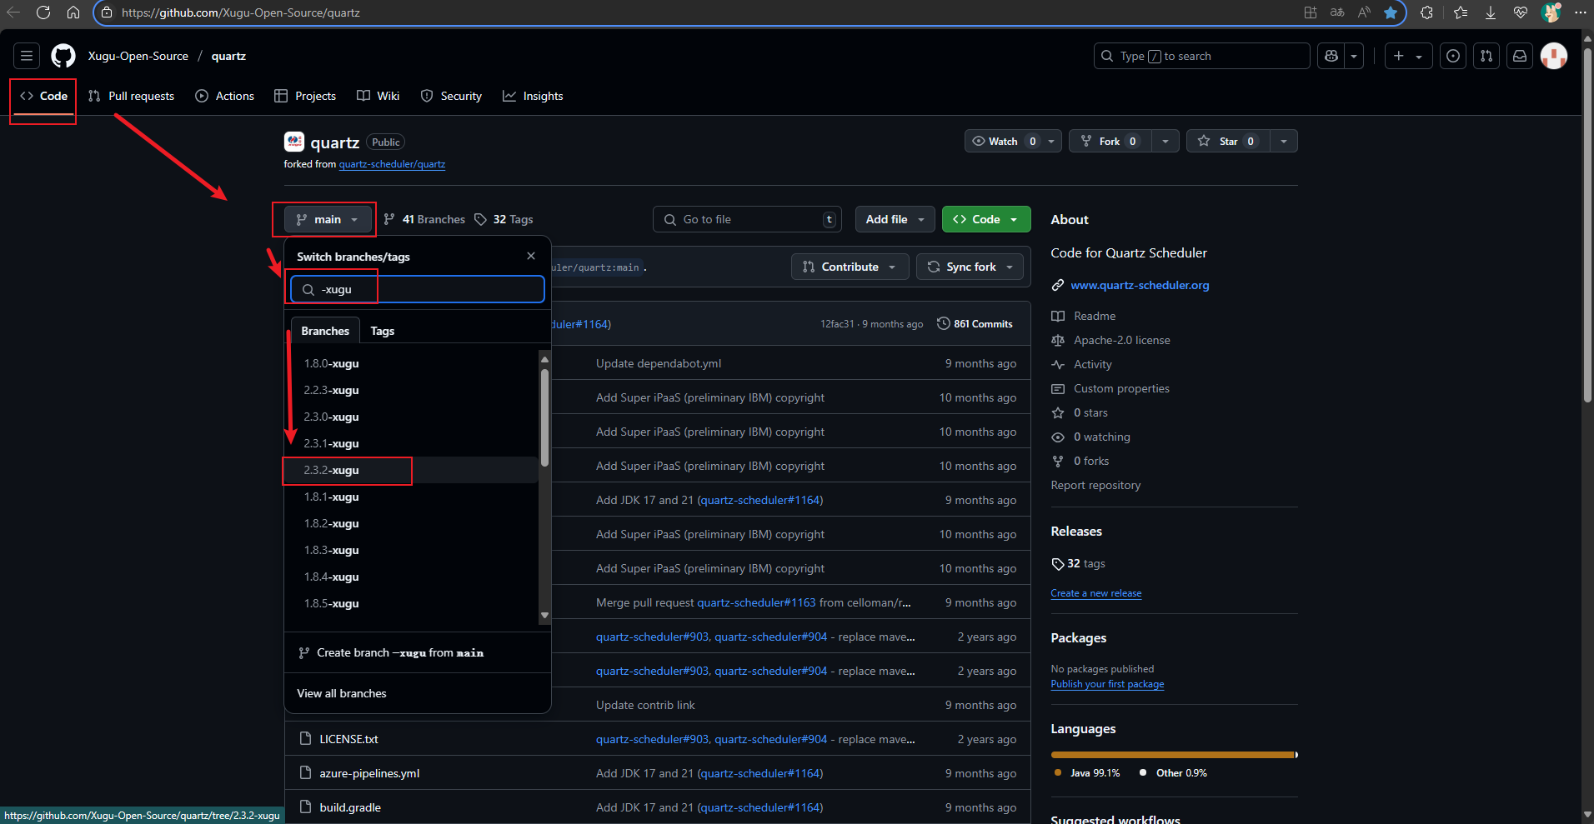Select the 2.3.2-xugu branch
The image size is (1594, 824).
click(x=332, y=470)
